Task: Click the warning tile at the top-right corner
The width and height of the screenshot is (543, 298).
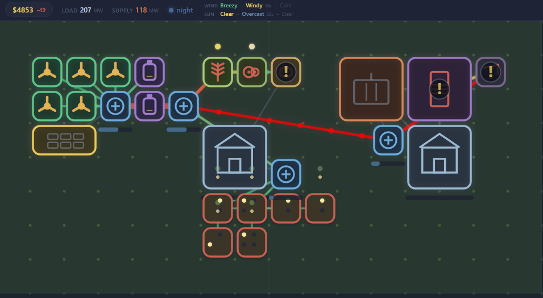Action: click(490, 72)
